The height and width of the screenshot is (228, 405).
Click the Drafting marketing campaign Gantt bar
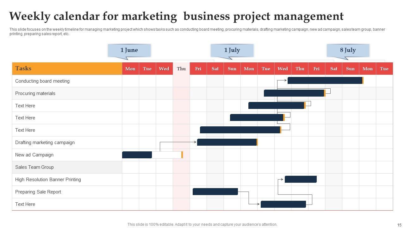227,142
